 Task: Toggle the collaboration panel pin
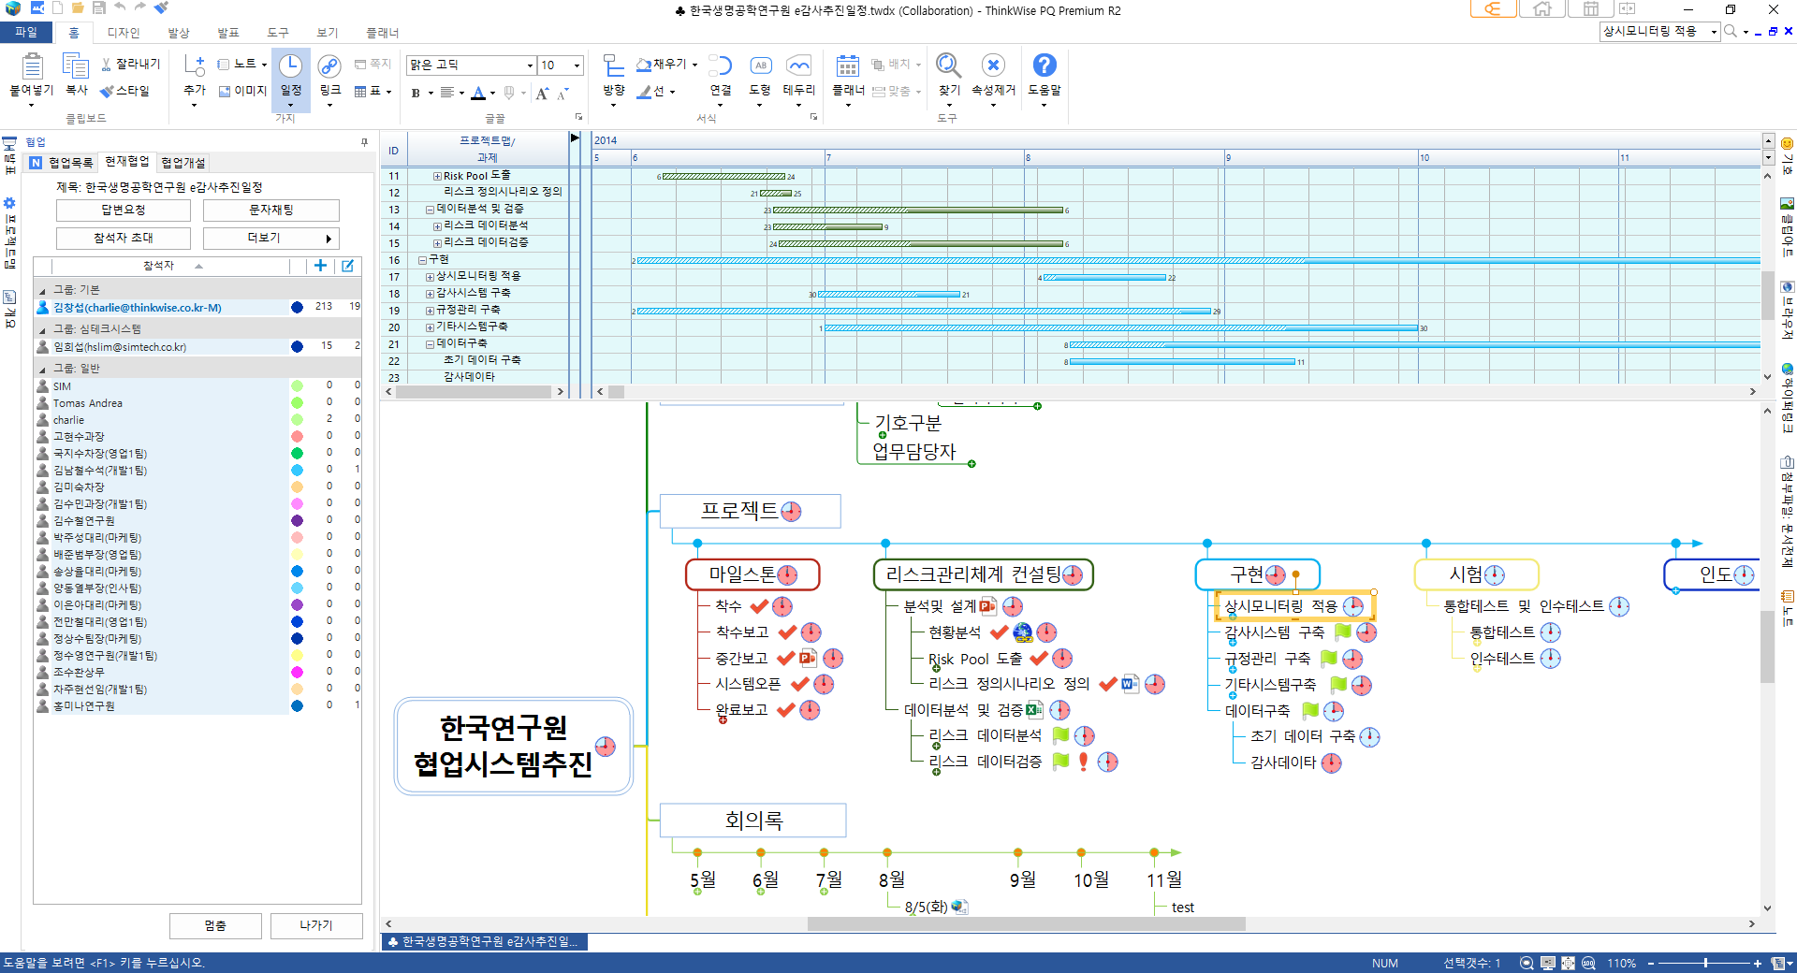(x=364, y=142)
